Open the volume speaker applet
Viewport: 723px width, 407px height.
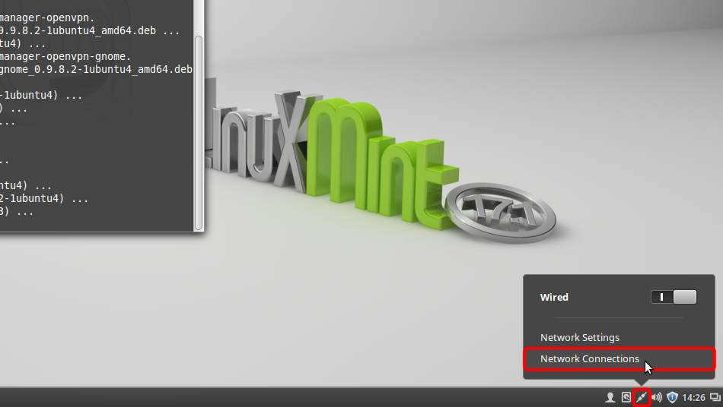[x=657, y=397]
